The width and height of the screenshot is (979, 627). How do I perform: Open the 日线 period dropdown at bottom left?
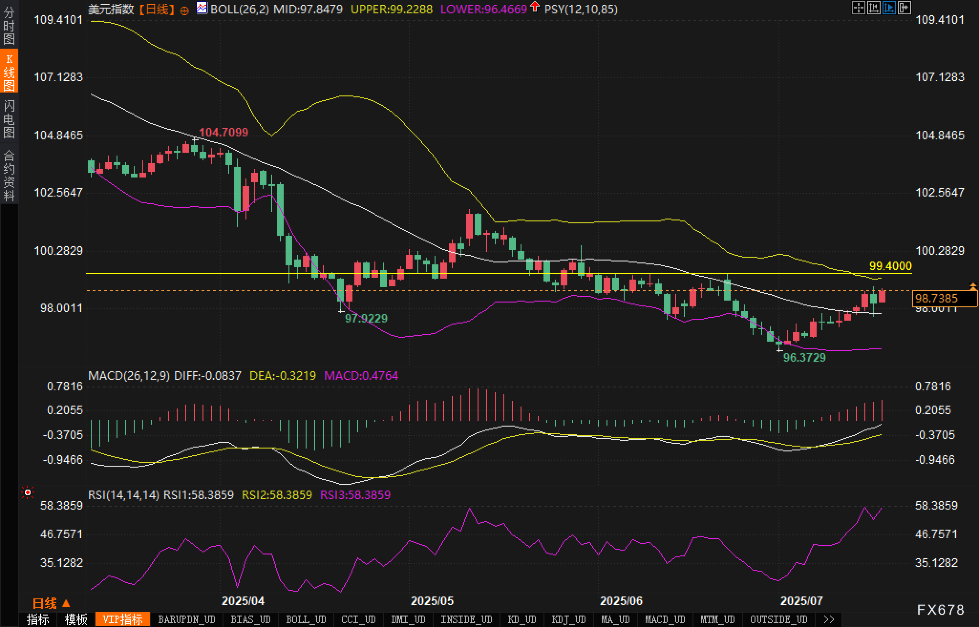pyautogui.click(x=52, y=603)
